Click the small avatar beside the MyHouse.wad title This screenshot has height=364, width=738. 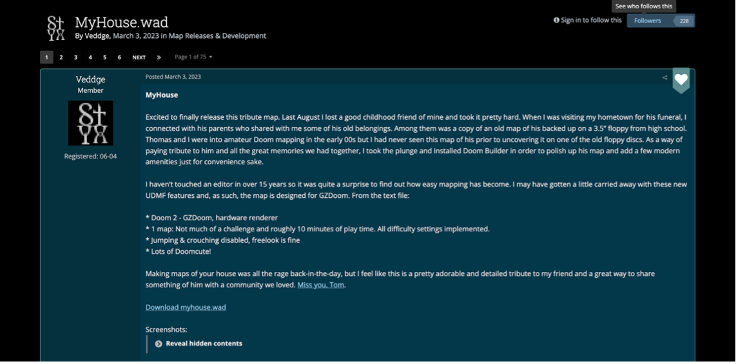point(56,28)
